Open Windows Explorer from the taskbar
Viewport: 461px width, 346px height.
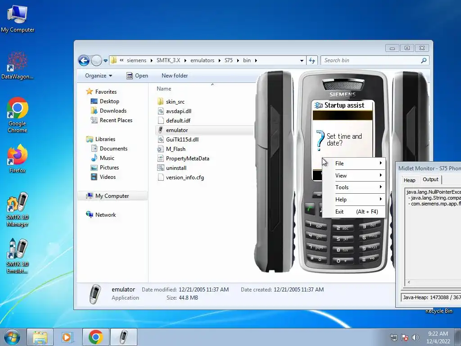pos(40,337)
